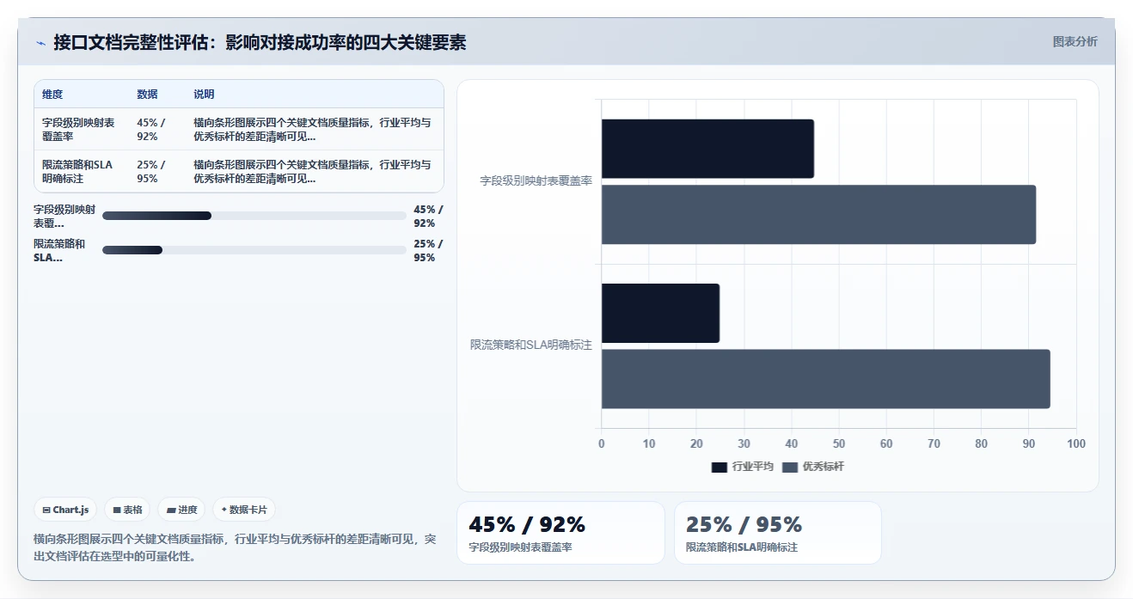Toggle the 行业平均 legend swatch
The image size is (1133, 599).
coord(720,468)
